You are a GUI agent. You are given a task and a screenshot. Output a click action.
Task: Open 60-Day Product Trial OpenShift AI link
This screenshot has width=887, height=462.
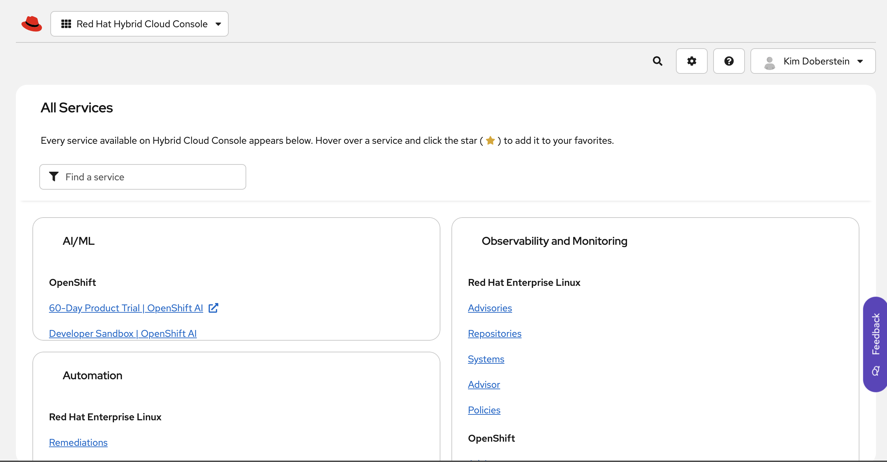pos(126,308)
